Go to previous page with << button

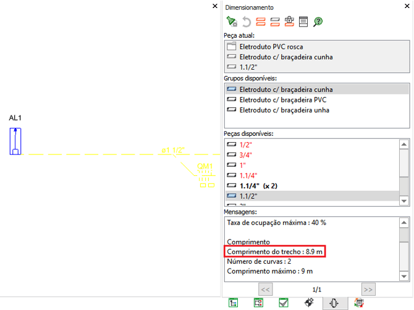pos(265,288)
